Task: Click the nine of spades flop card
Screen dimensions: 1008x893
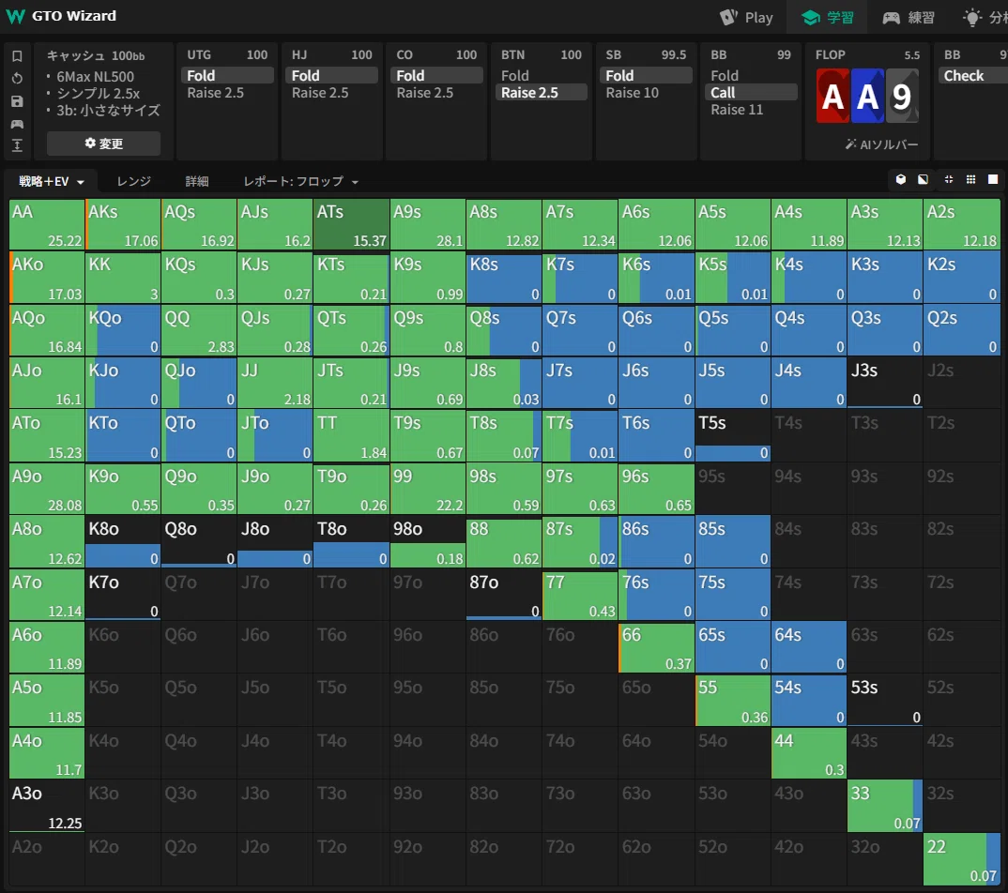Action: tap(902, 97)
